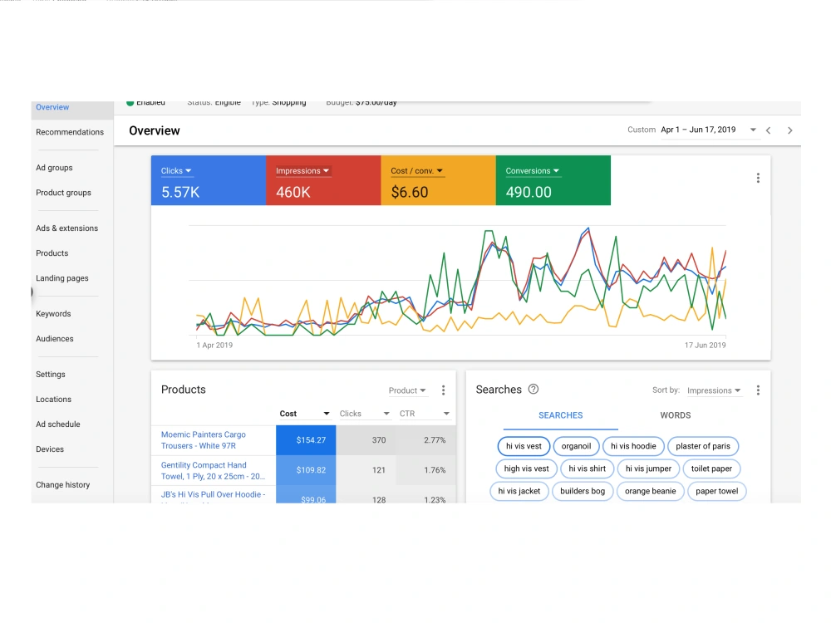Screen dimensions: 831x623
Task: Click the 'hi vis jumper' search chip
Action: pos(648,468)
